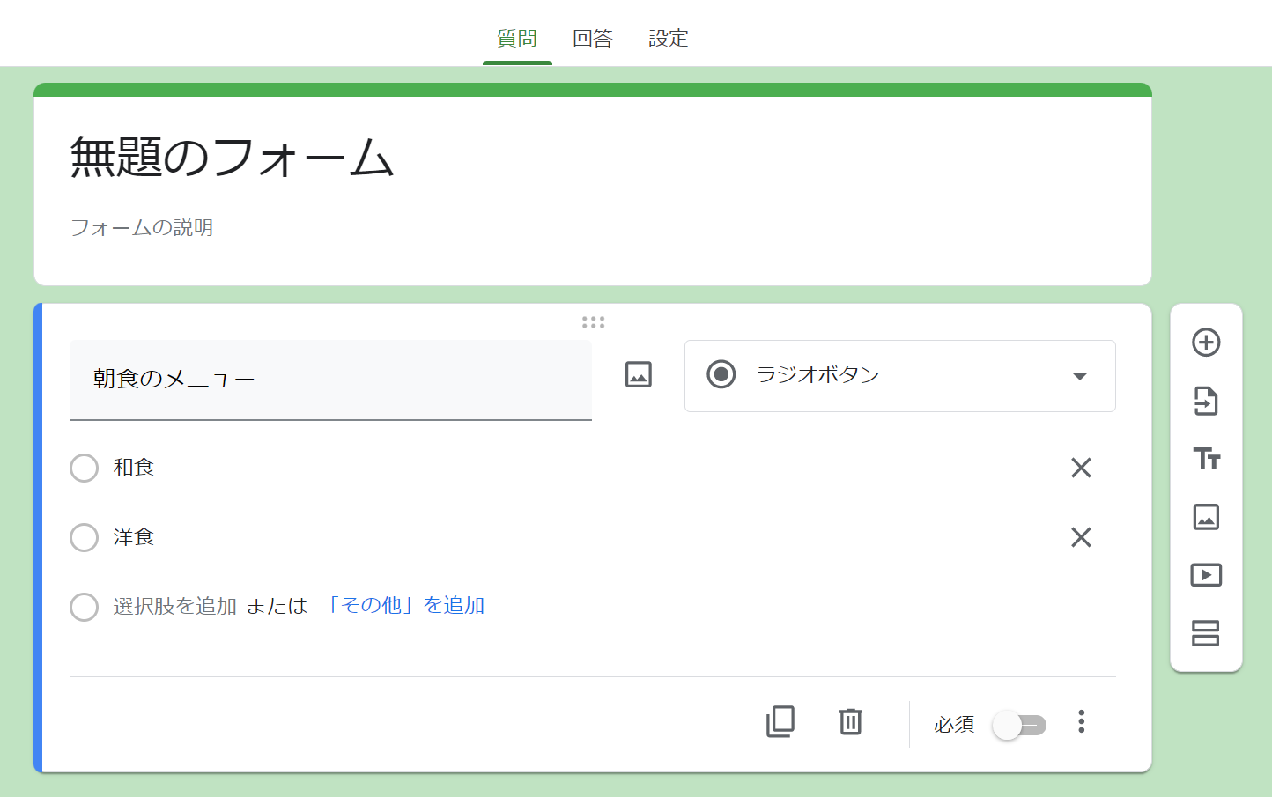The width and height of the screenshot is (1272, 797).
Task: Open the 設定 tab
Action: pos(668,39)
